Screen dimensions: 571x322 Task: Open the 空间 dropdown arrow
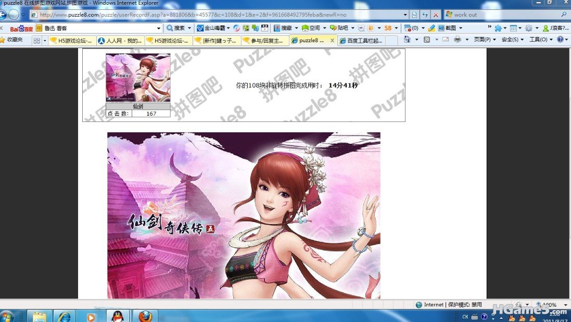[324, 28]
